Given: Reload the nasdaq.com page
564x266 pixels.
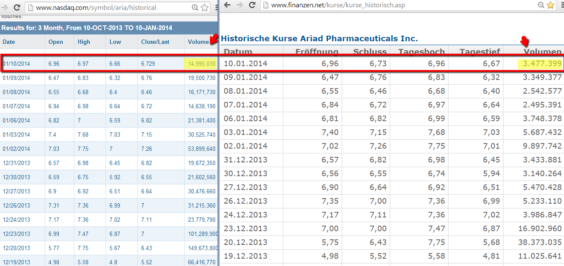Looking at the screenshot, I should [x=17, y=7].
